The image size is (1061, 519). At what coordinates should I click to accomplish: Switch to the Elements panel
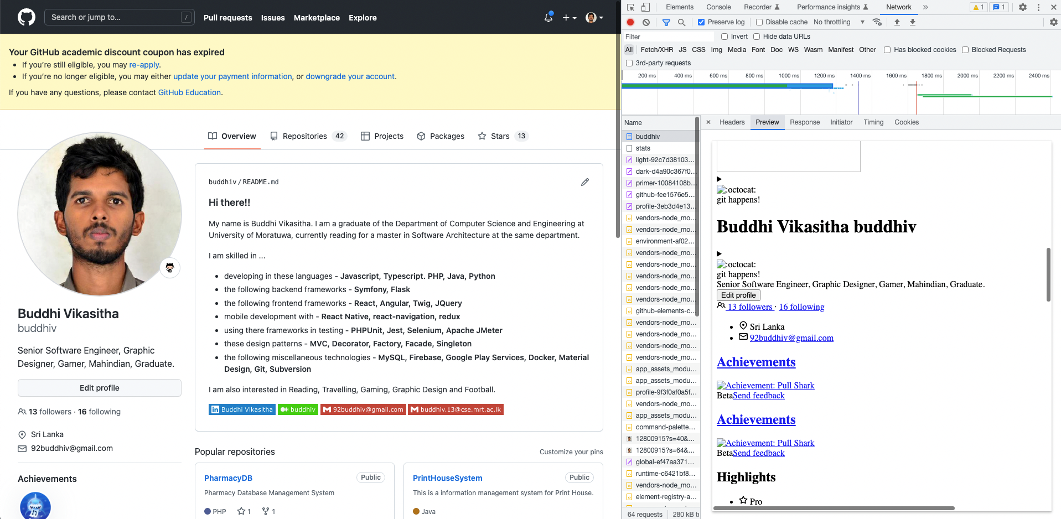coord(680,7)
